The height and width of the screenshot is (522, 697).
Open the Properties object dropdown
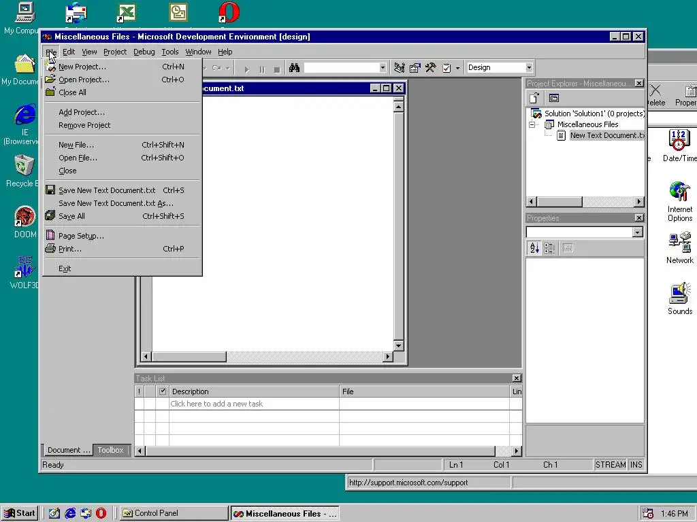(x=637, y=232)
